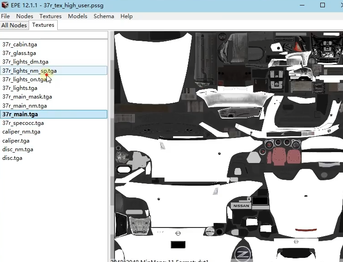This screenshot has height=262, width=343.
Task: Switch to the Textures tab
Action: pos(43,25)
